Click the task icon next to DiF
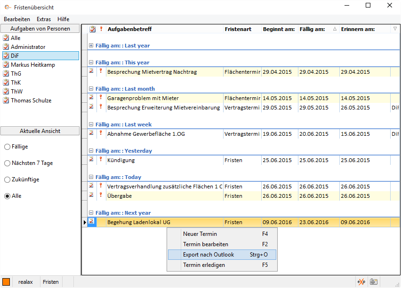 coord(6,56)
